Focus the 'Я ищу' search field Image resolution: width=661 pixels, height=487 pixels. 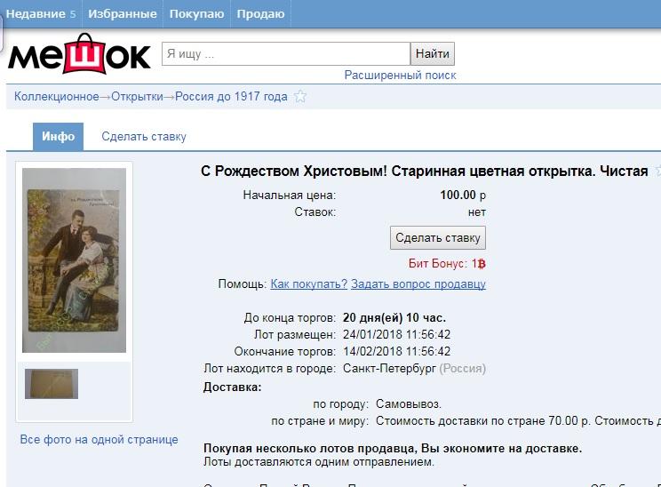tap(286, 54)
